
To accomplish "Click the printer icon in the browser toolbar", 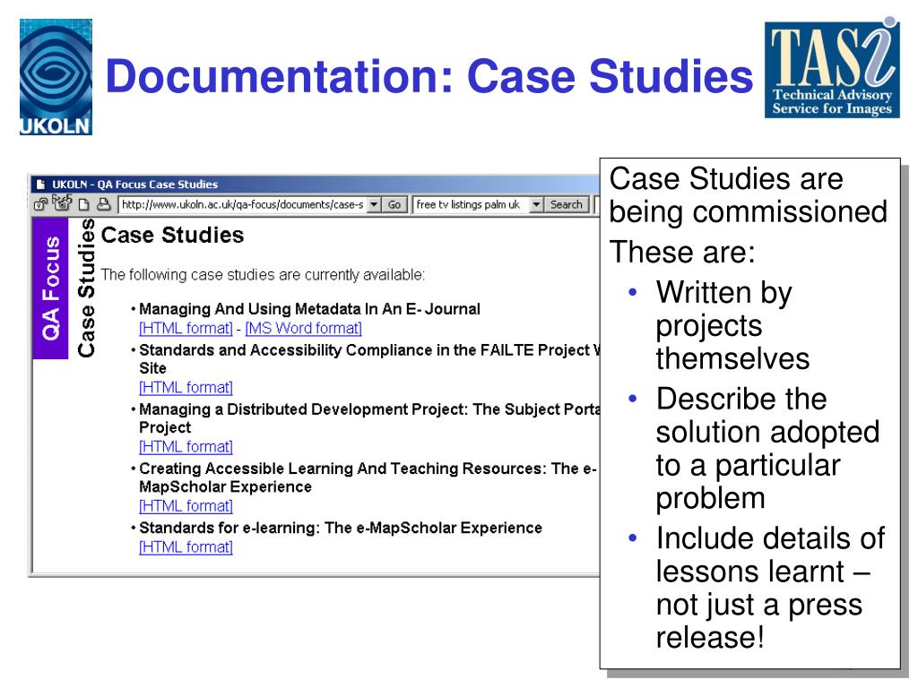I will click(104, 204).
